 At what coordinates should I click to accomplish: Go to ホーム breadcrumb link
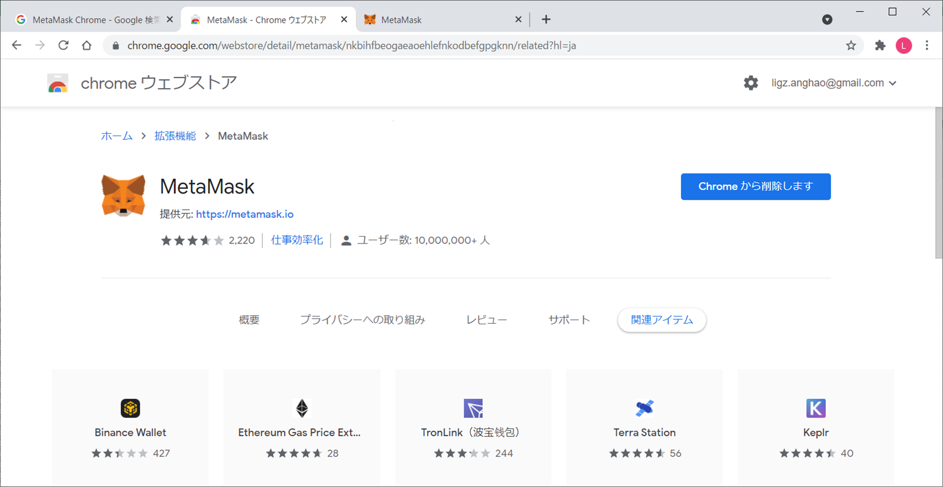(117, 136)
